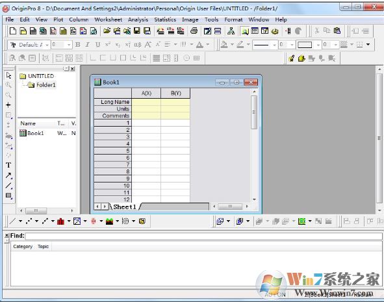
Task: Click in the Find input field
Action: [203, 236]
